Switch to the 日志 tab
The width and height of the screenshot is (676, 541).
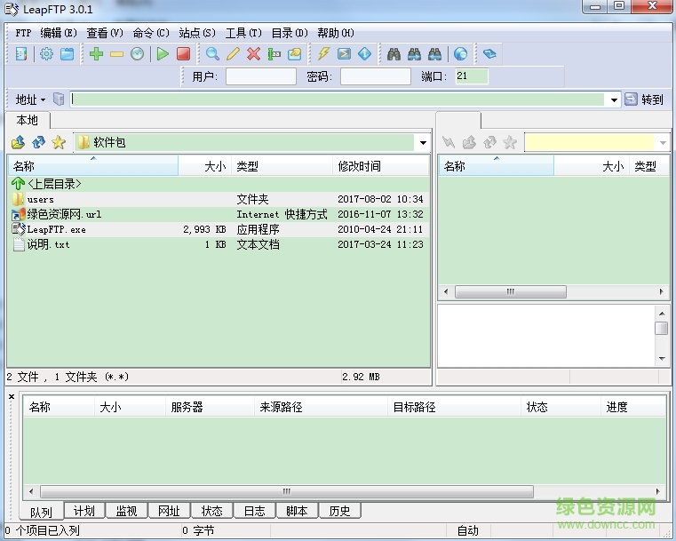point(254,511)
